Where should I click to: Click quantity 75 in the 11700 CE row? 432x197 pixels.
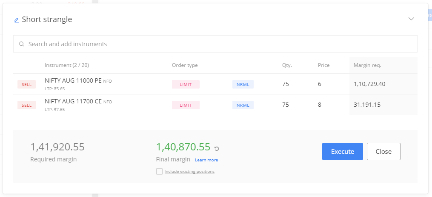286,105
